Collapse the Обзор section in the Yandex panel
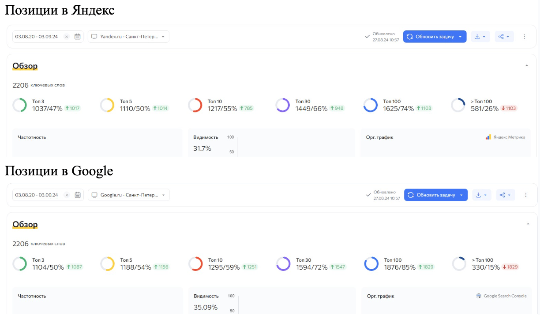540x315 pixels. (x=526, y=66)
